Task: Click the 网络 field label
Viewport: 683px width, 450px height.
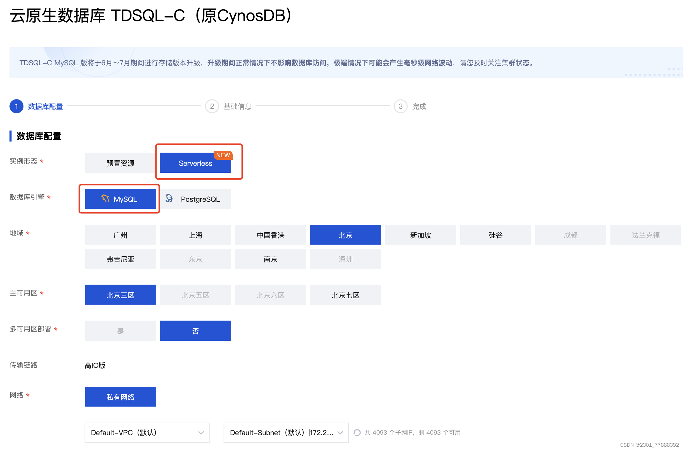Action: coord(16,395)
